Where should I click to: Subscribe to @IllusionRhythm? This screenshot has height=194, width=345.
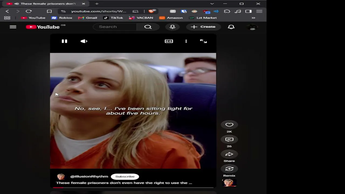coord(125,176)
